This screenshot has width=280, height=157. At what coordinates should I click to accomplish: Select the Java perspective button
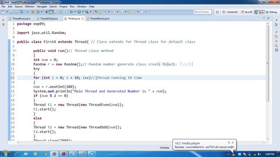tap(259, 12)
